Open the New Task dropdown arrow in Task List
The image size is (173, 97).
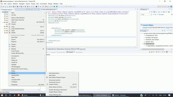point(151,12)
